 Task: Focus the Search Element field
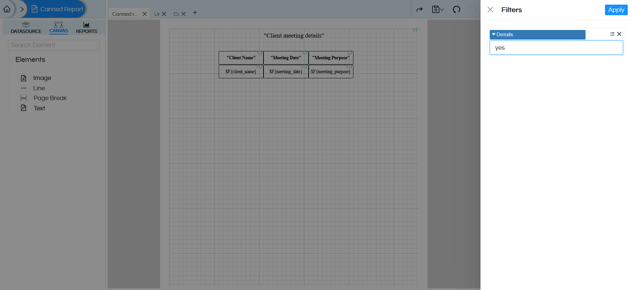click(54, 45)
